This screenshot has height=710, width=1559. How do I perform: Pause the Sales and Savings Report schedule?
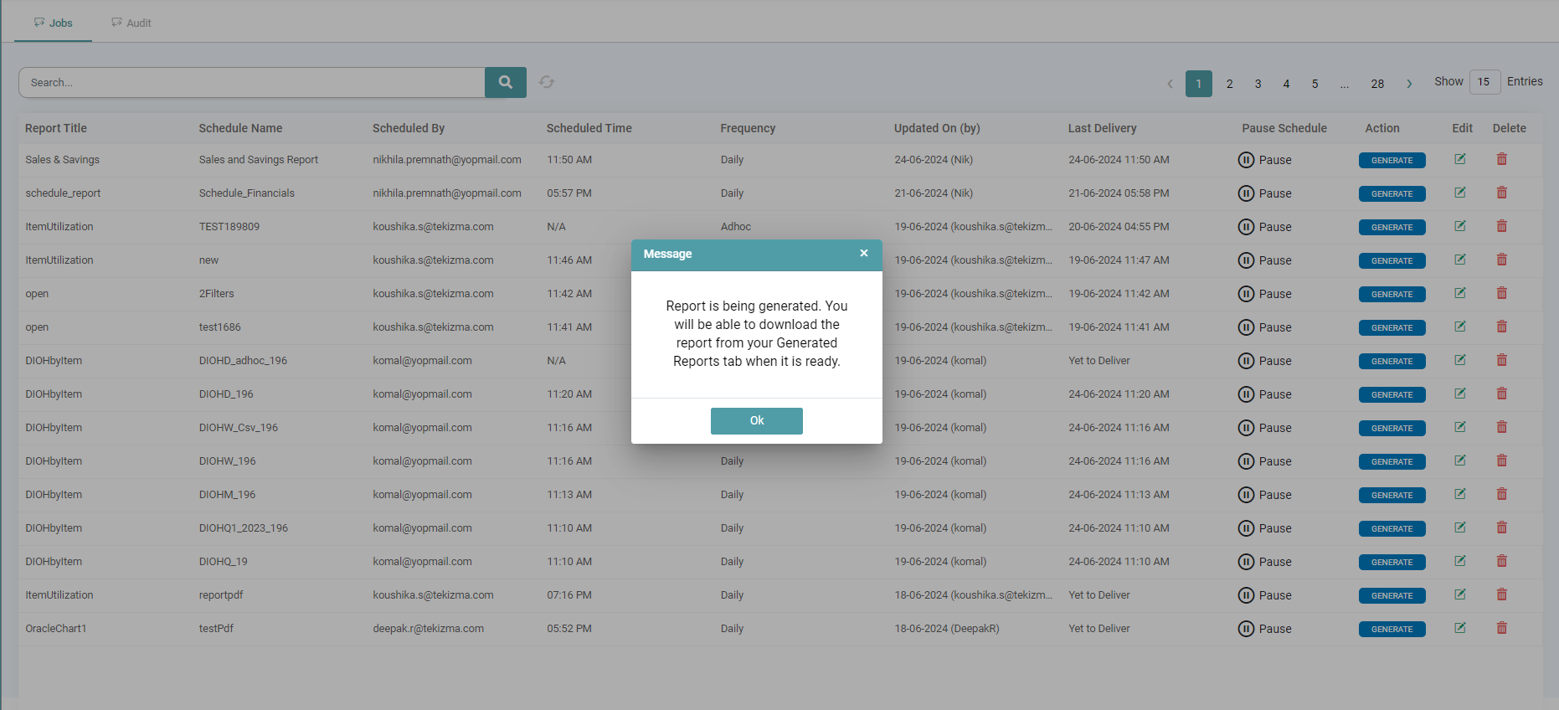1264,160
